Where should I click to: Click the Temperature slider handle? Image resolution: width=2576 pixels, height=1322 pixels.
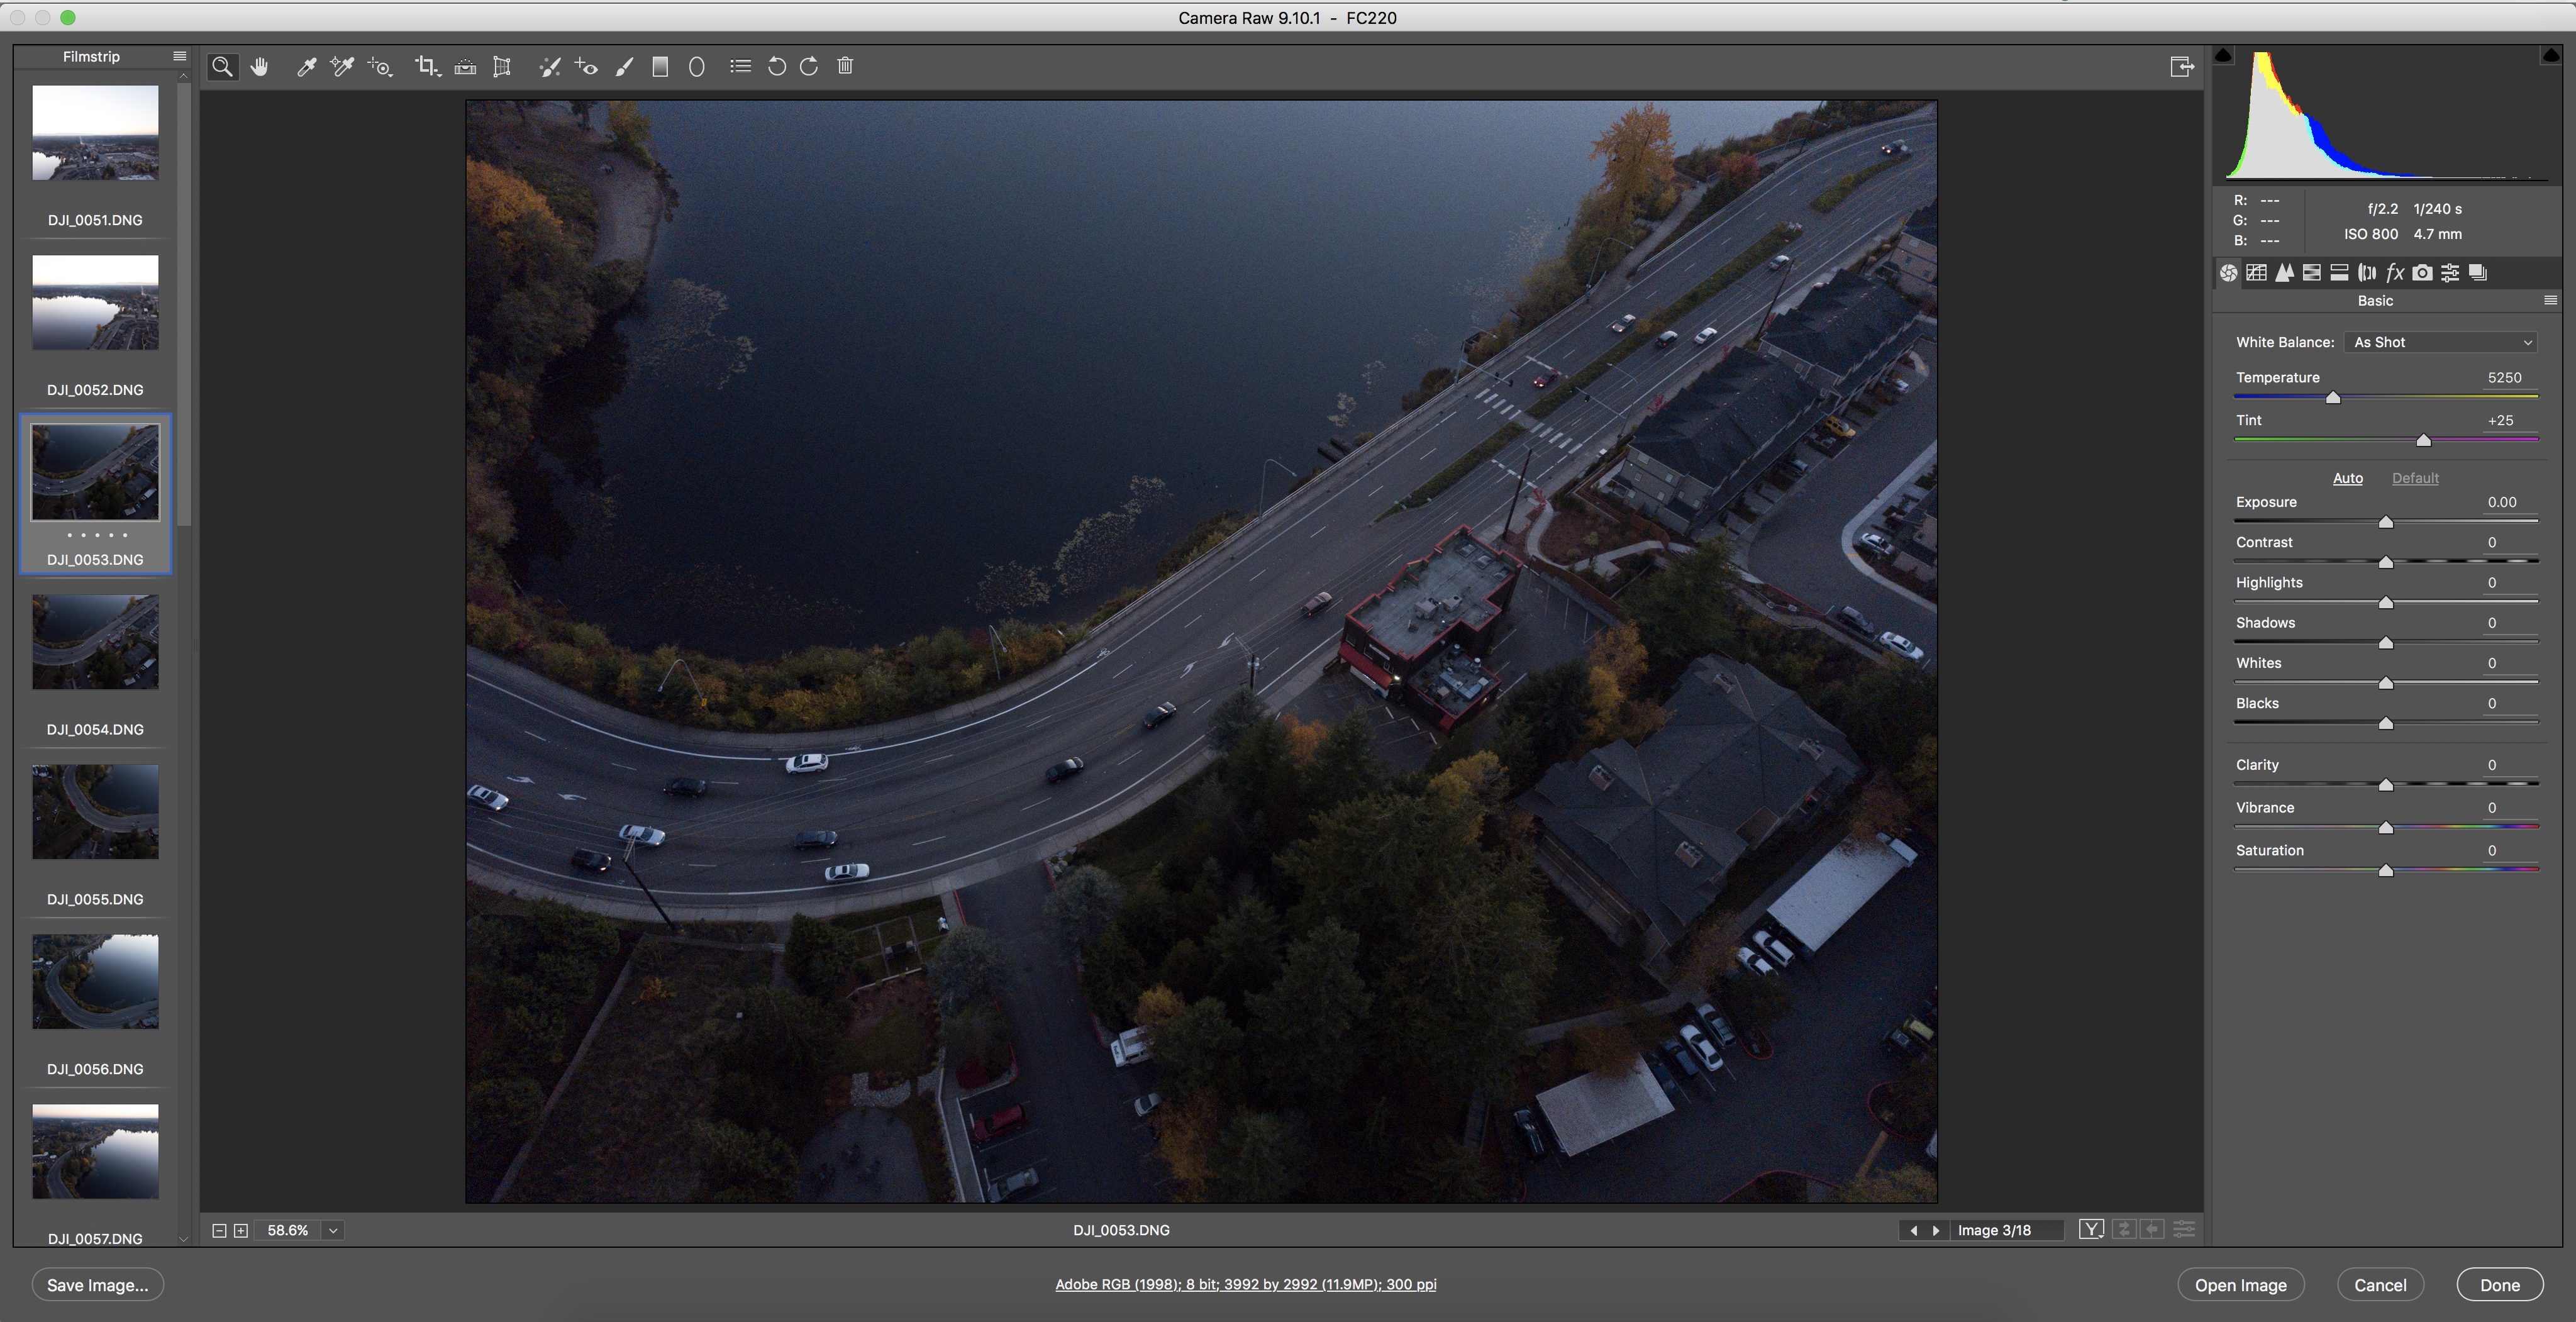coord(2333,397)
